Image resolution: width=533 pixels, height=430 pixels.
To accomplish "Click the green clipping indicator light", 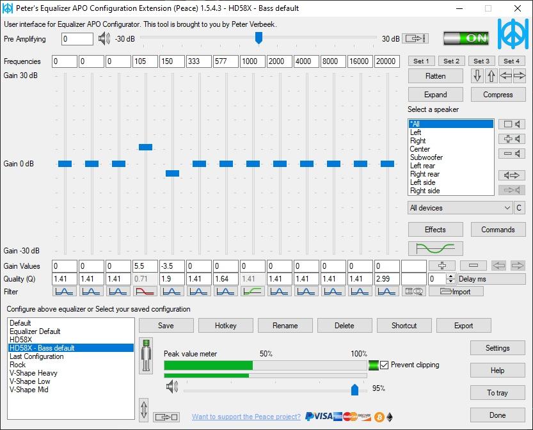I will pyautogui.click(x=373, y=365).
